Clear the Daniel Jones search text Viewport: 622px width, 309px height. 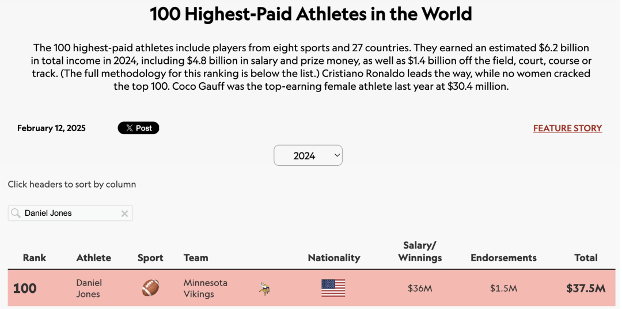(124, 213)
